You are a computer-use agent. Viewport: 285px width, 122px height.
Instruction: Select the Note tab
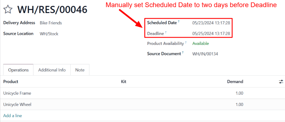point(80,70)
